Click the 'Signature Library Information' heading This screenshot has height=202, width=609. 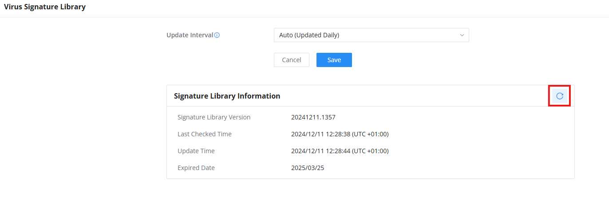pyautogui.click(x=227, y=96)
